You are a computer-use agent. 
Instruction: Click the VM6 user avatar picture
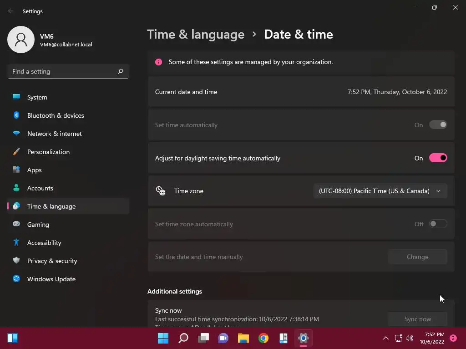pyautogui.click(x=21, y=40)
